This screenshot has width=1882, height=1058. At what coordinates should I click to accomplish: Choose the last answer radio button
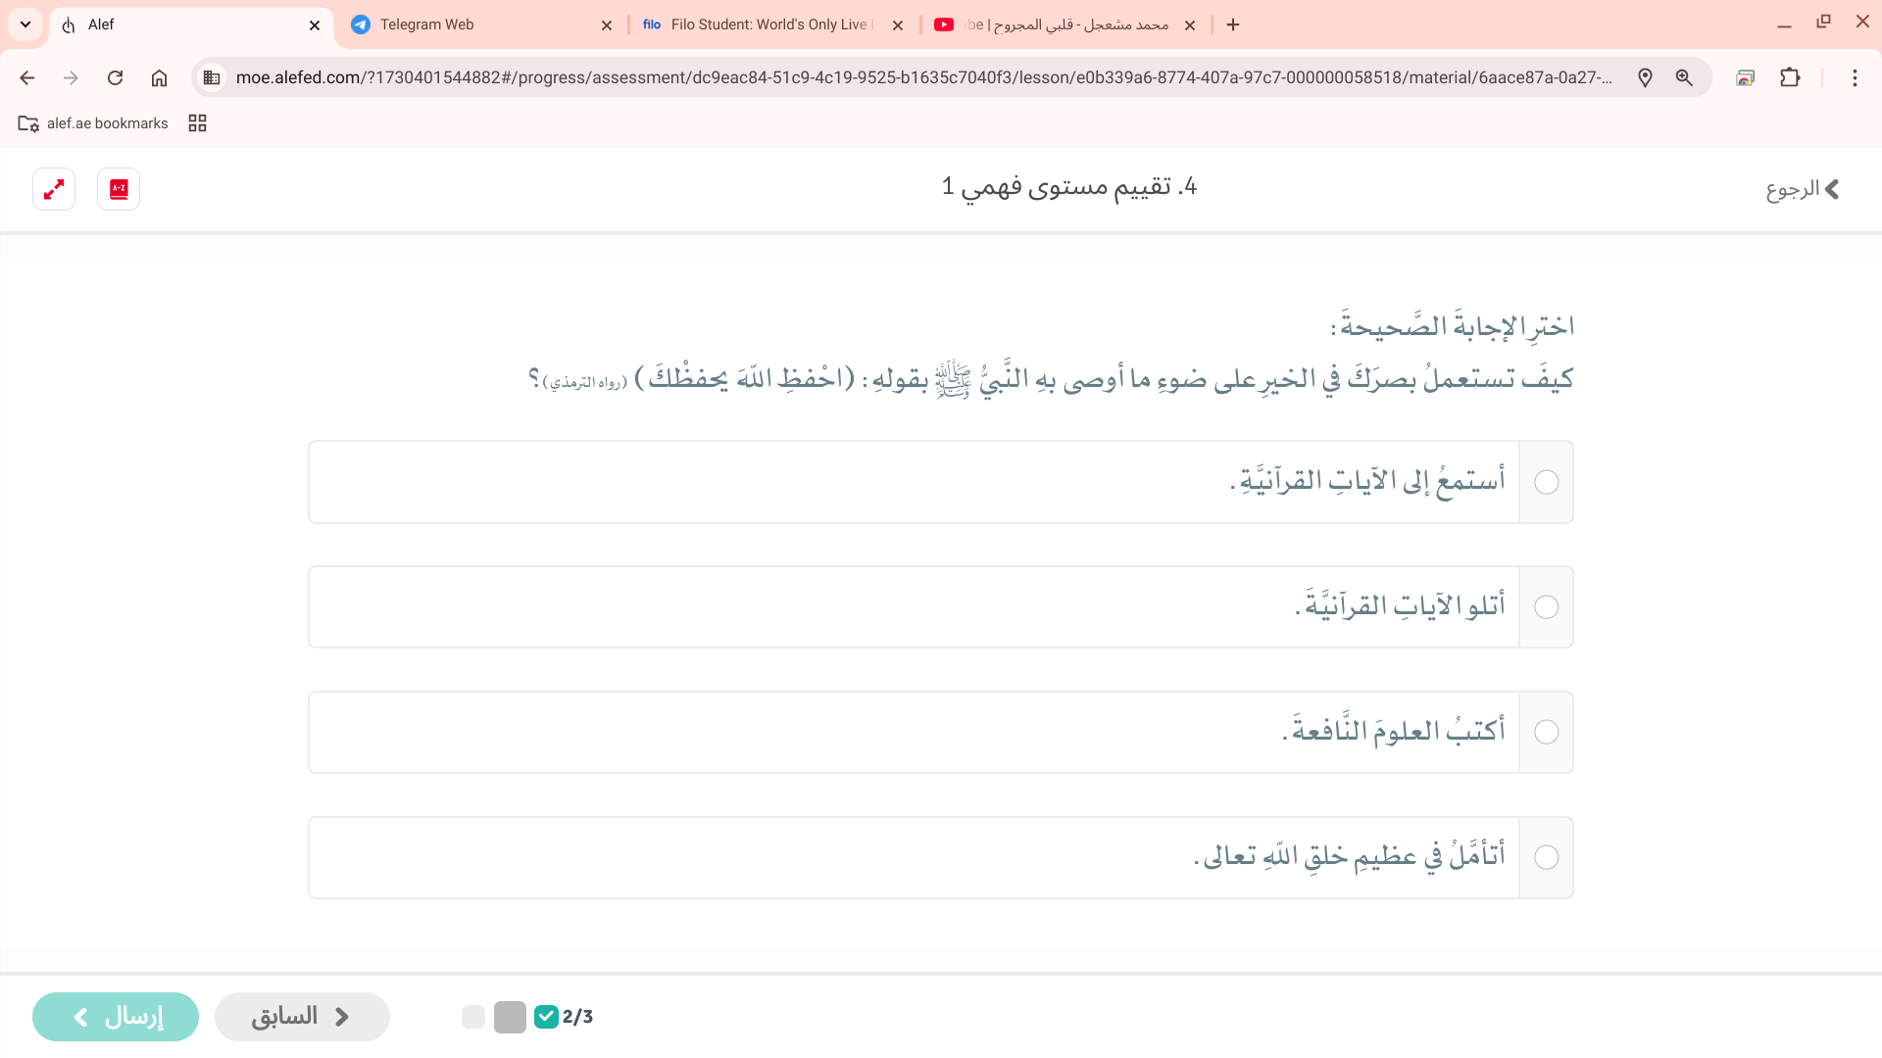tap(1546, 857)
